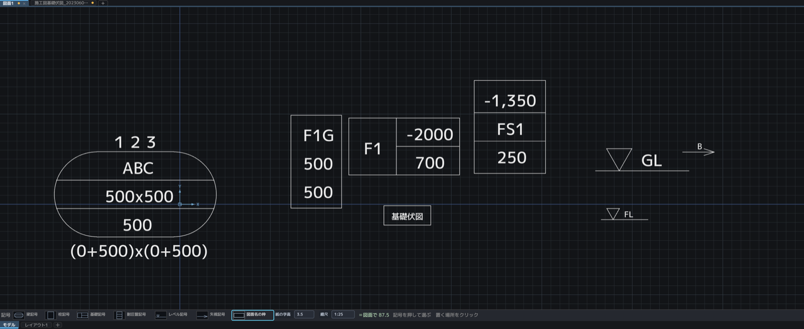The image size is (804, 329).
Task: Switch to the レイアウト1 tab
Action: (36, 325)
